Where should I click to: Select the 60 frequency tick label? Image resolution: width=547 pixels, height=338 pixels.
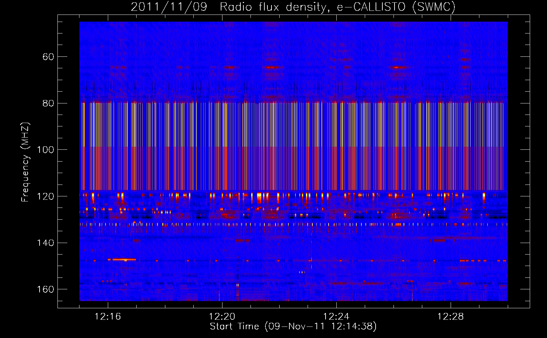tap(48, 57)
